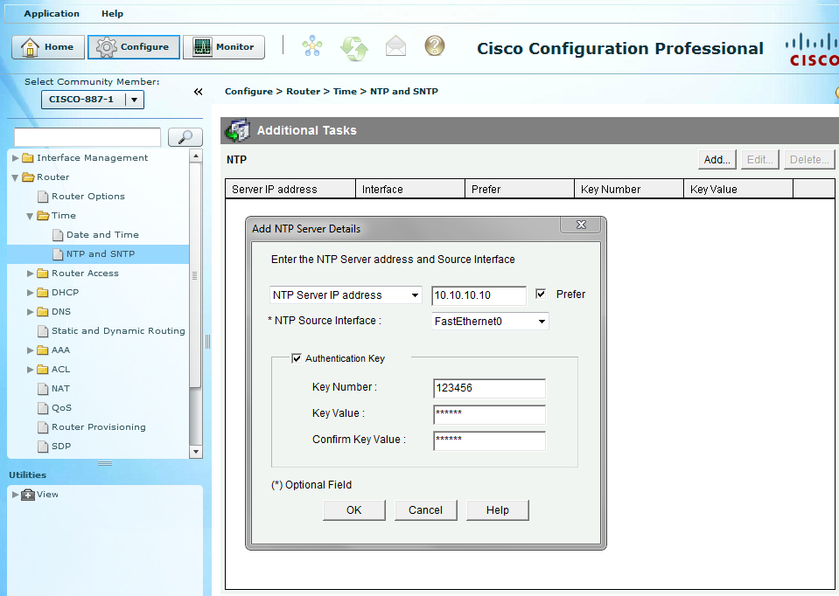Select NTP and SNTP tree item

coord(100,254)
